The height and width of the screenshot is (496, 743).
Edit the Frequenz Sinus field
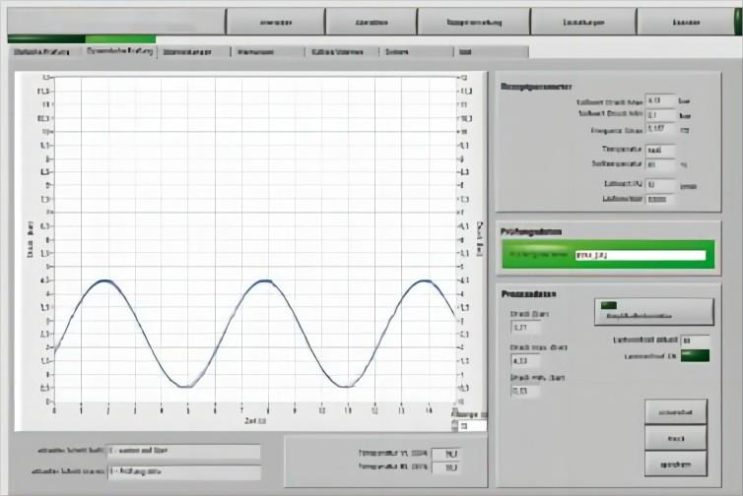coord(660,129)
